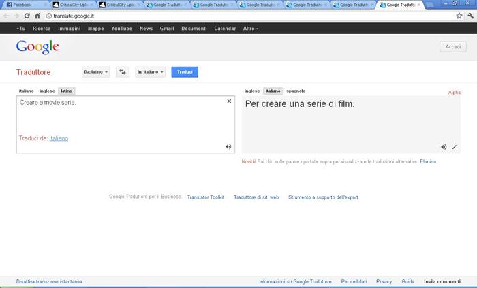477x288 pixels.
Task: Click inside the source text input box
Action: [x=125, y=124]
